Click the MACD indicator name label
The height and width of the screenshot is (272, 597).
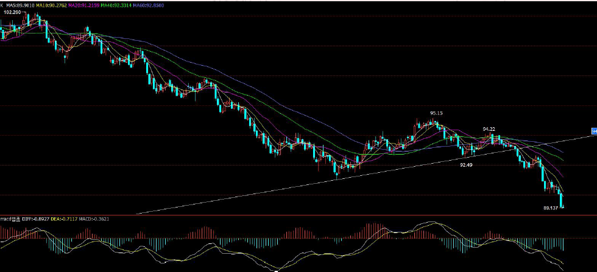pyautogui.click(x=10, y=218)
